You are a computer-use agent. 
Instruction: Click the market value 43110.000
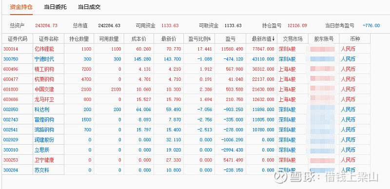coord(263,59)
